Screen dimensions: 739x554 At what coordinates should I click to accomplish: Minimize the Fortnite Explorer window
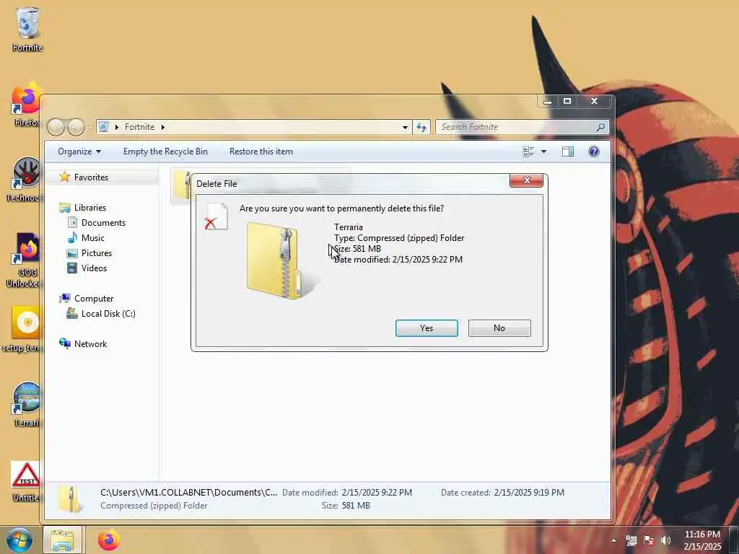(x=548, y=101)
